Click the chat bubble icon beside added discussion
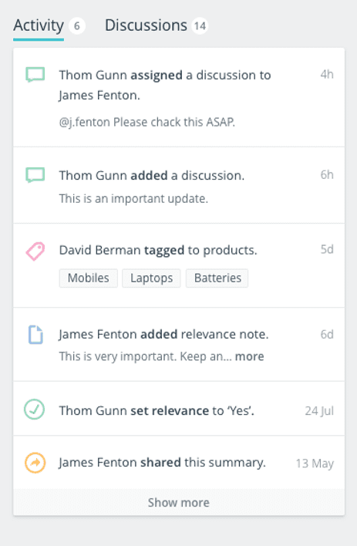Image resolution: width=357 pixels, height=546 pixels. pyautogui.click(x=35, y=175)
